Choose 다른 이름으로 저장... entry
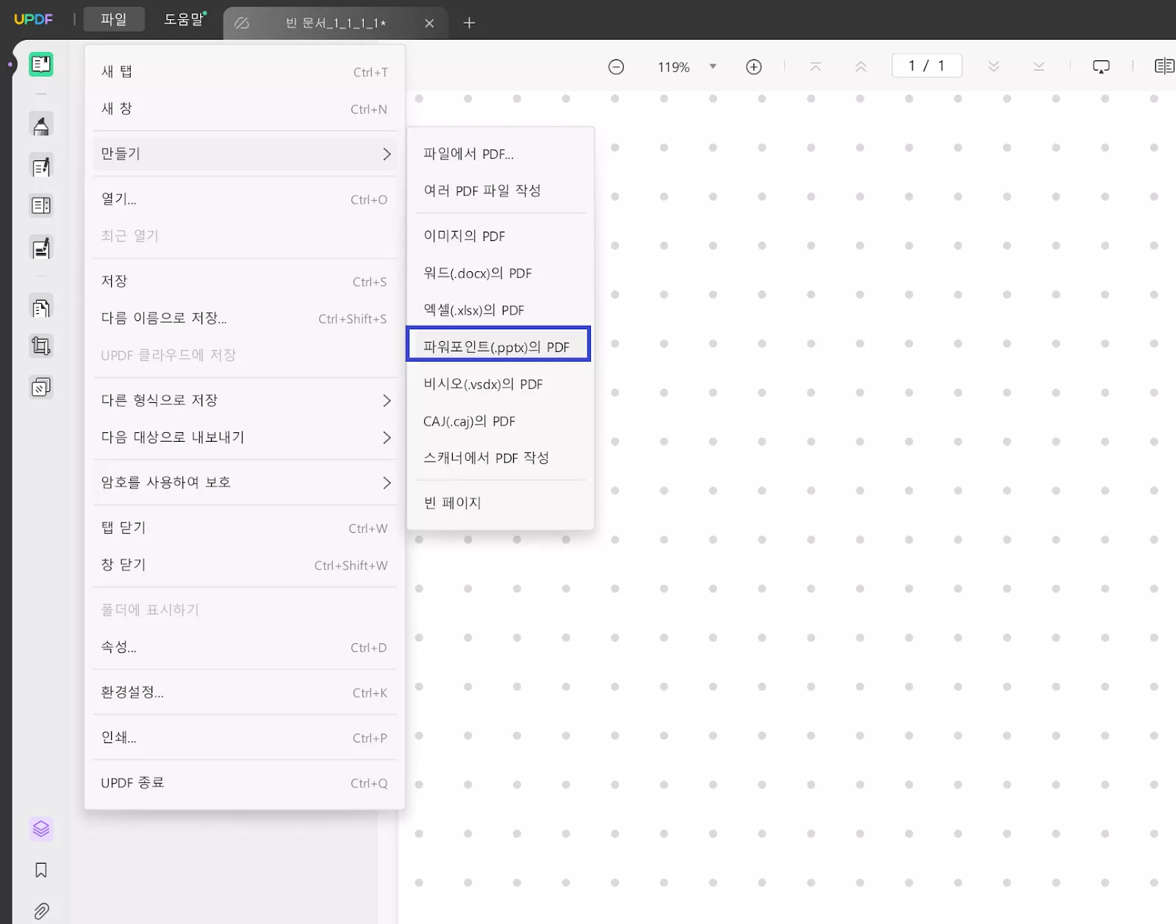 (245, 318)
